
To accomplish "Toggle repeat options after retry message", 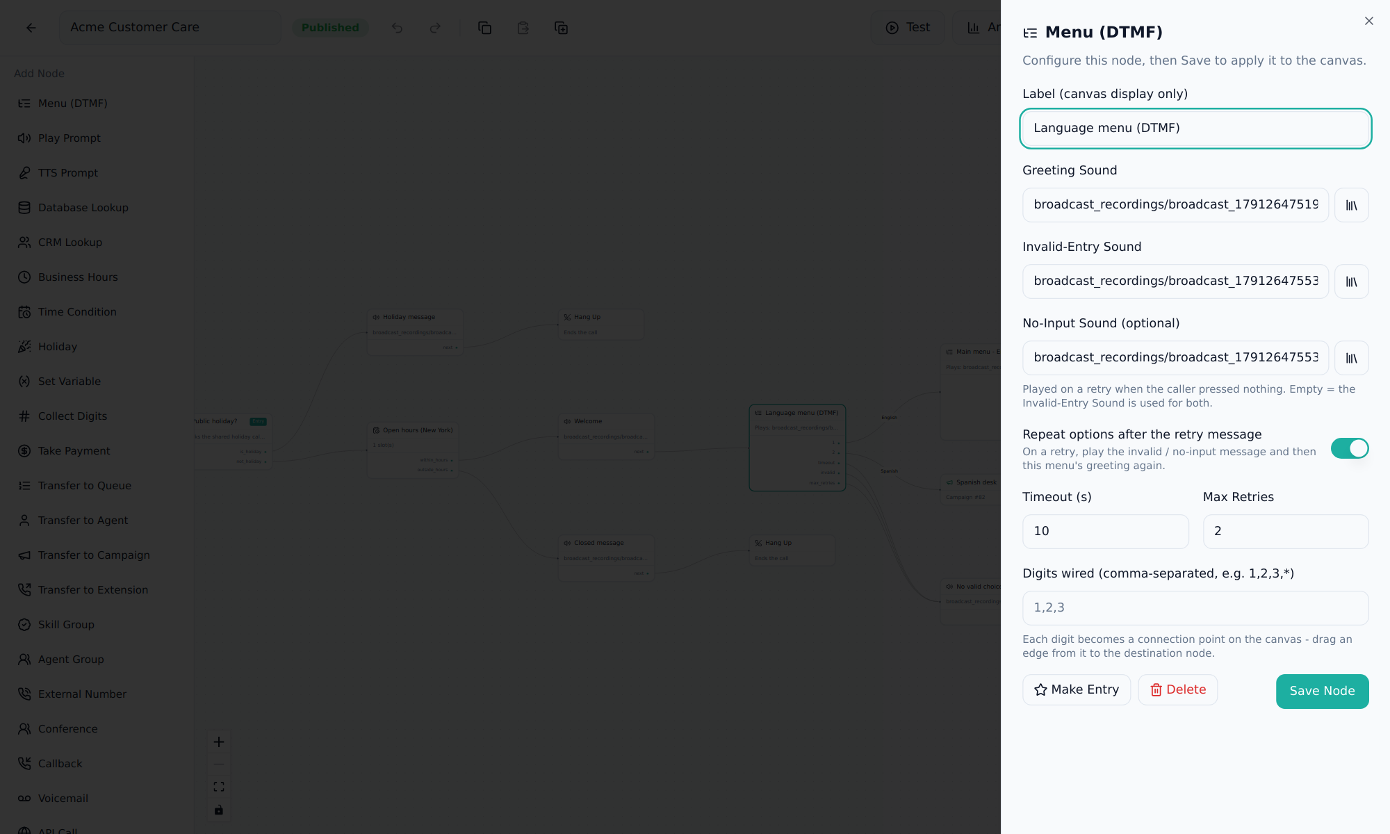I will [1349, 448].
